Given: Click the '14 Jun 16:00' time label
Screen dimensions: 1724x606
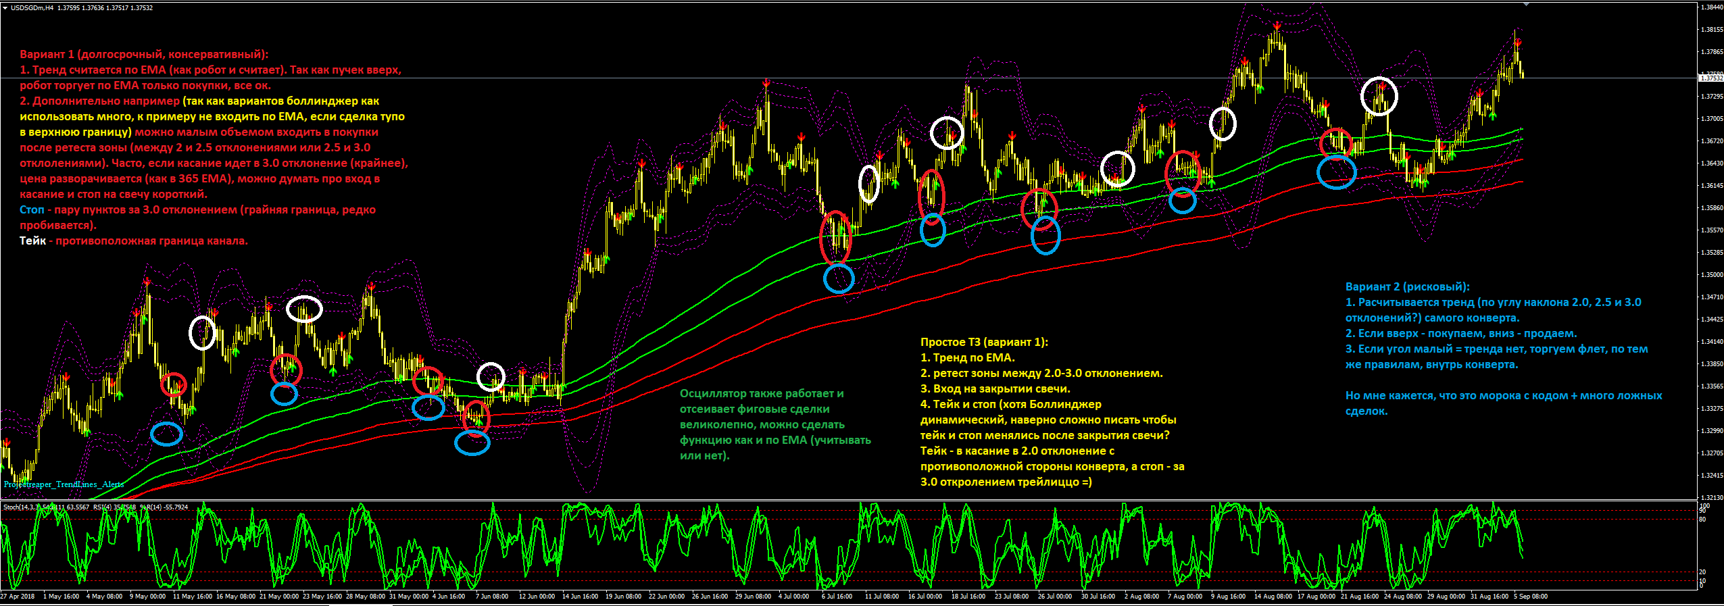Looking at the screenshot, I should tap(580, 597).
